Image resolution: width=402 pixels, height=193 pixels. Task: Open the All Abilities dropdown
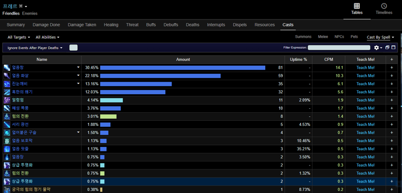point(47,37)
